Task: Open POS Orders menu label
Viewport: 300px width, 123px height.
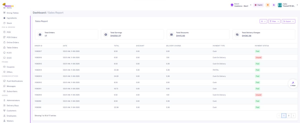Action: (x=12, y=37)
